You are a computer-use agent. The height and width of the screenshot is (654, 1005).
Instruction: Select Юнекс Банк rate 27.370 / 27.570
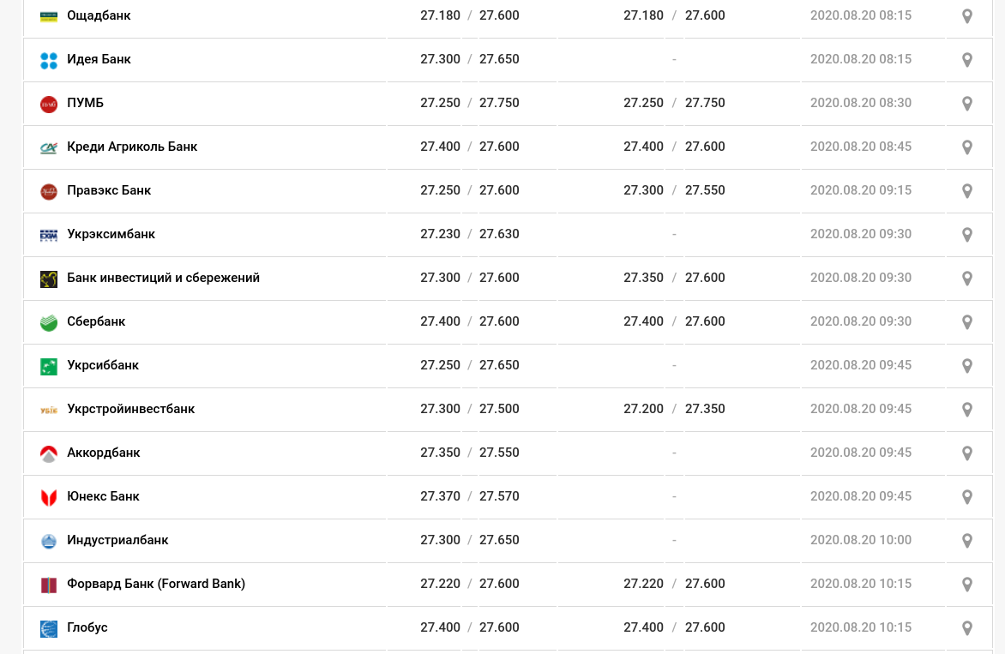coord(470,495)
